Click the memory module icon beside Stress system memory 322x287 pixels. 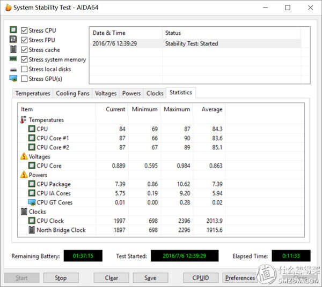tap(13, 59)
